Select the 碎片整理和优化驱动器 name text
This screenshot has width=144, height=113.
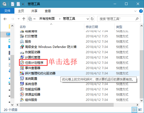click(x=40, y=73)
